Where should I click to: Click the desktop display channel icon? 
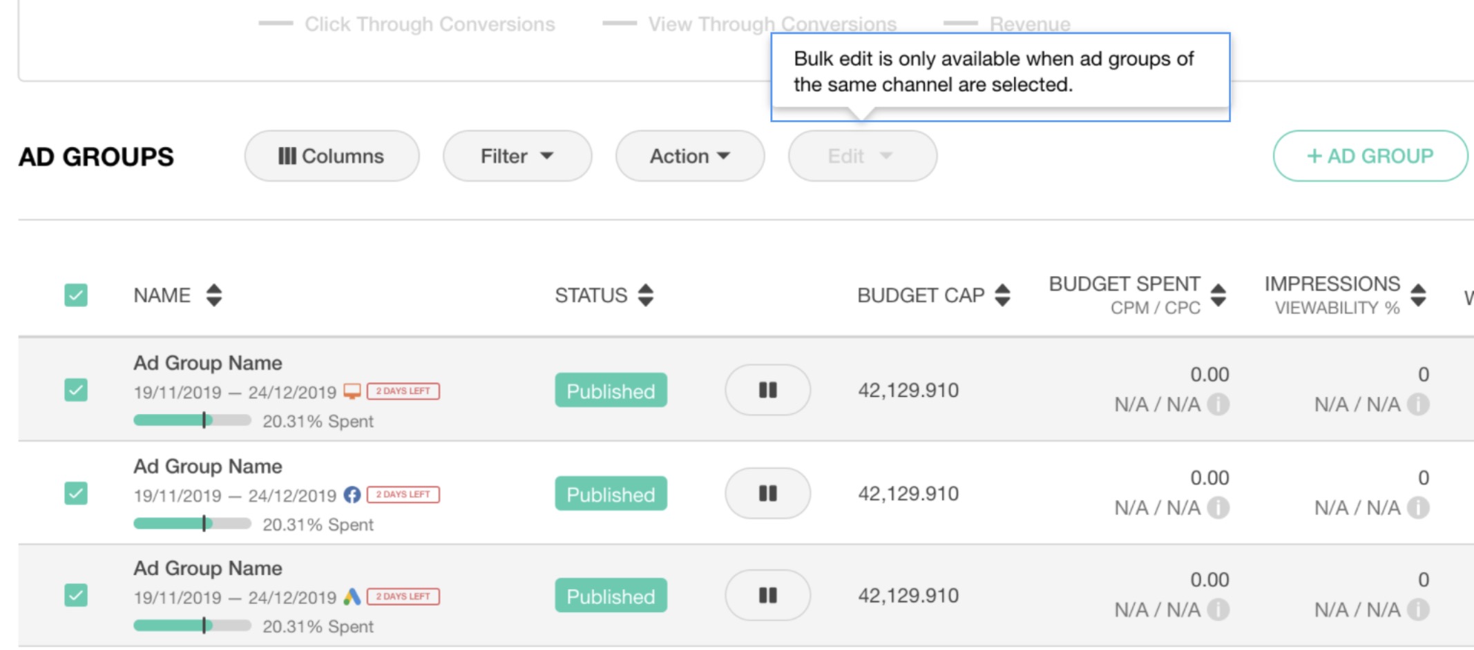(352, 391)
